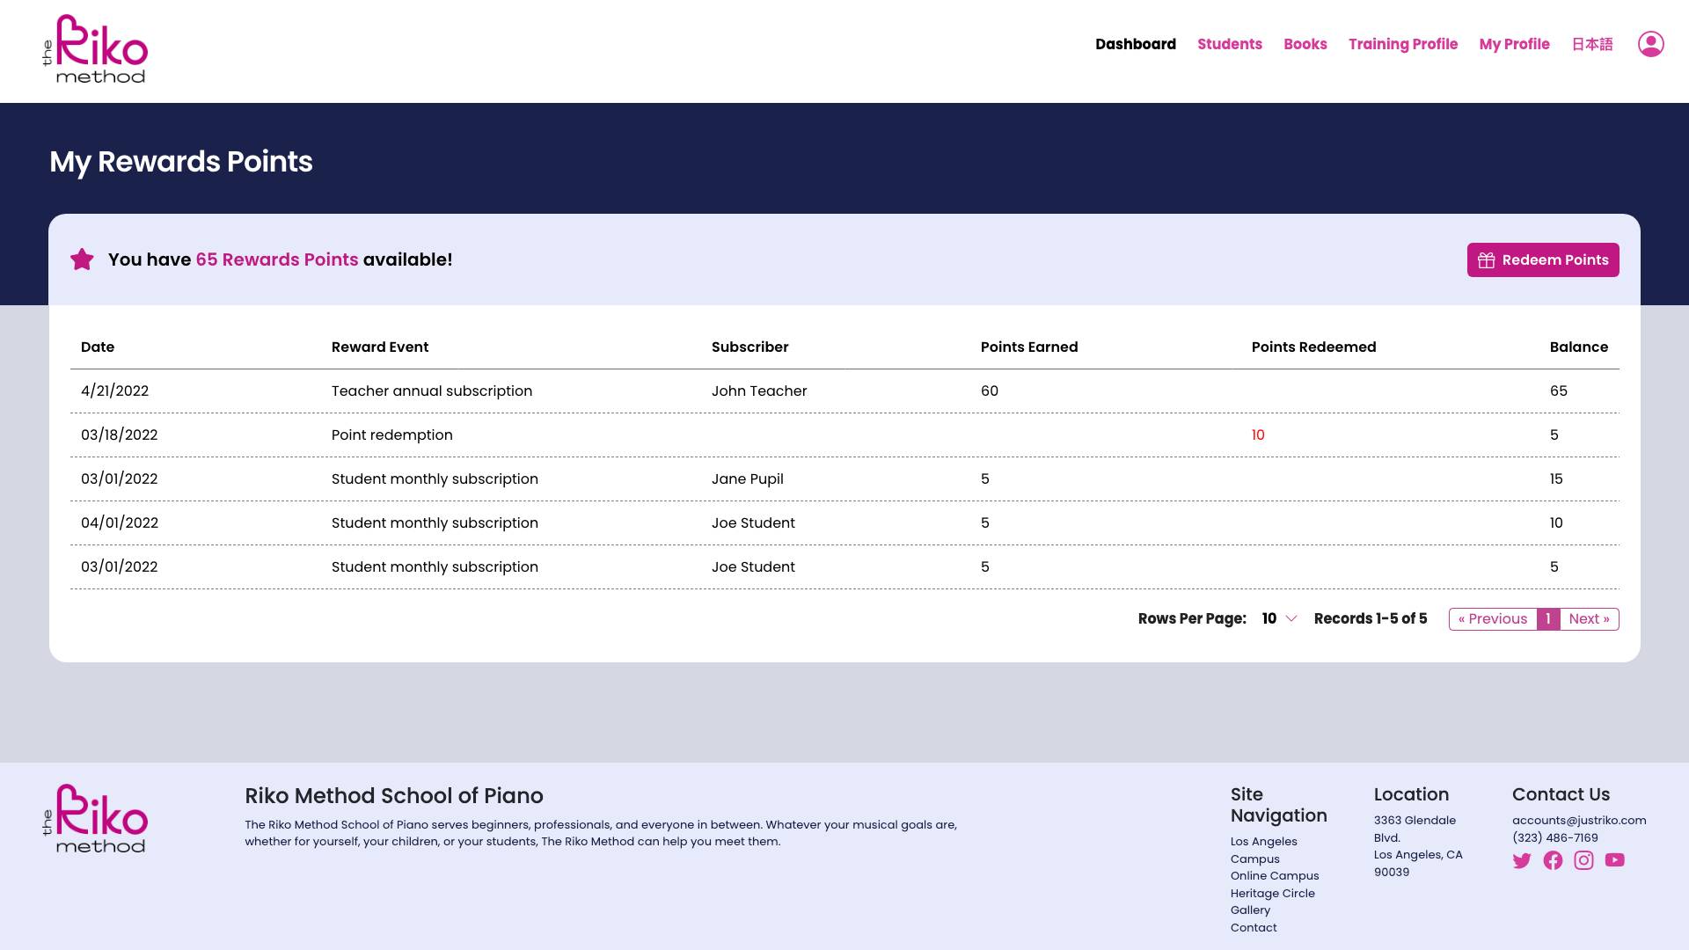
Task: Click the 15 balance value
Action: pos(1556,479)
